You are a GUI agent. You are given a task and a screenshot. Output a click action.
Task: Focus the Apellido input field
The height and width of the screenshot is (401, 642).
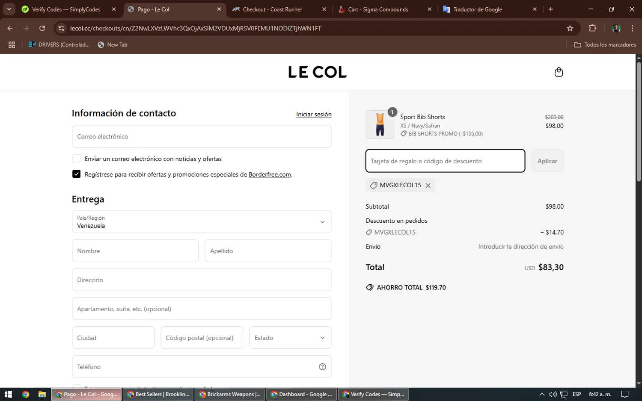(268, 251)
